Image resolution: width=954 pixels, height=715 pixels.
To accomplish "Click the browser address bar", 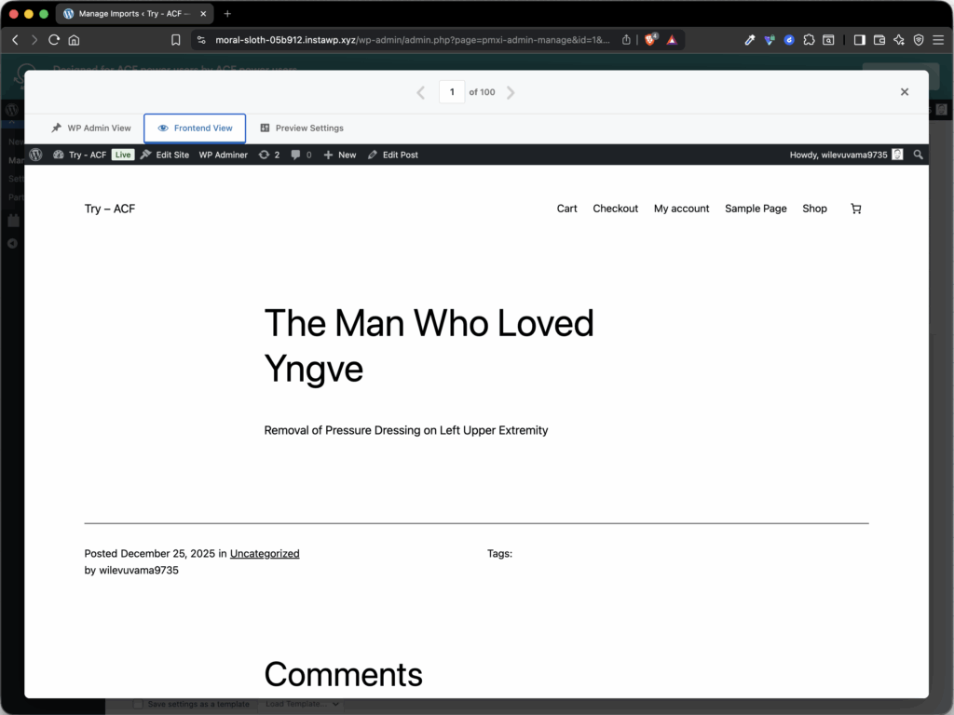I will pos(413,40).
